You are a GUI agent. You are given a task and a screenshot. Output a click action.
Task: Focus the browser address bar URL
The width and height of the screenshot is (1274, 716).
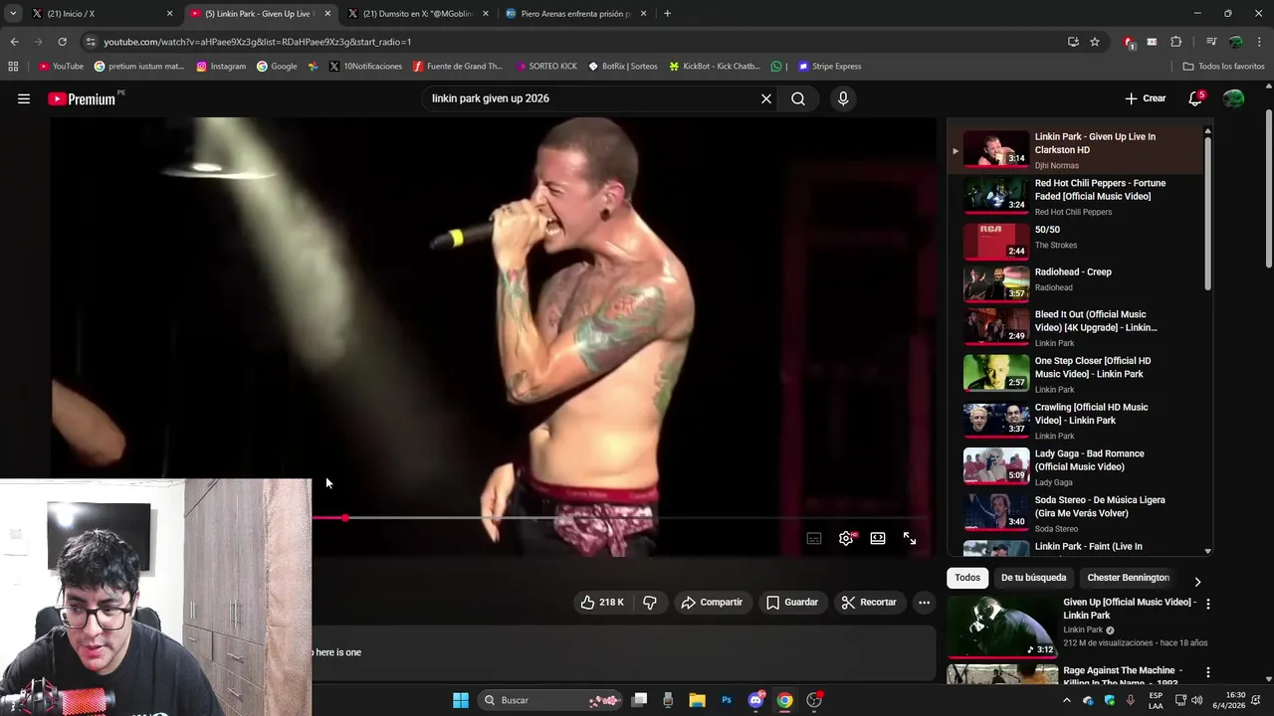(x=257, y=42)
